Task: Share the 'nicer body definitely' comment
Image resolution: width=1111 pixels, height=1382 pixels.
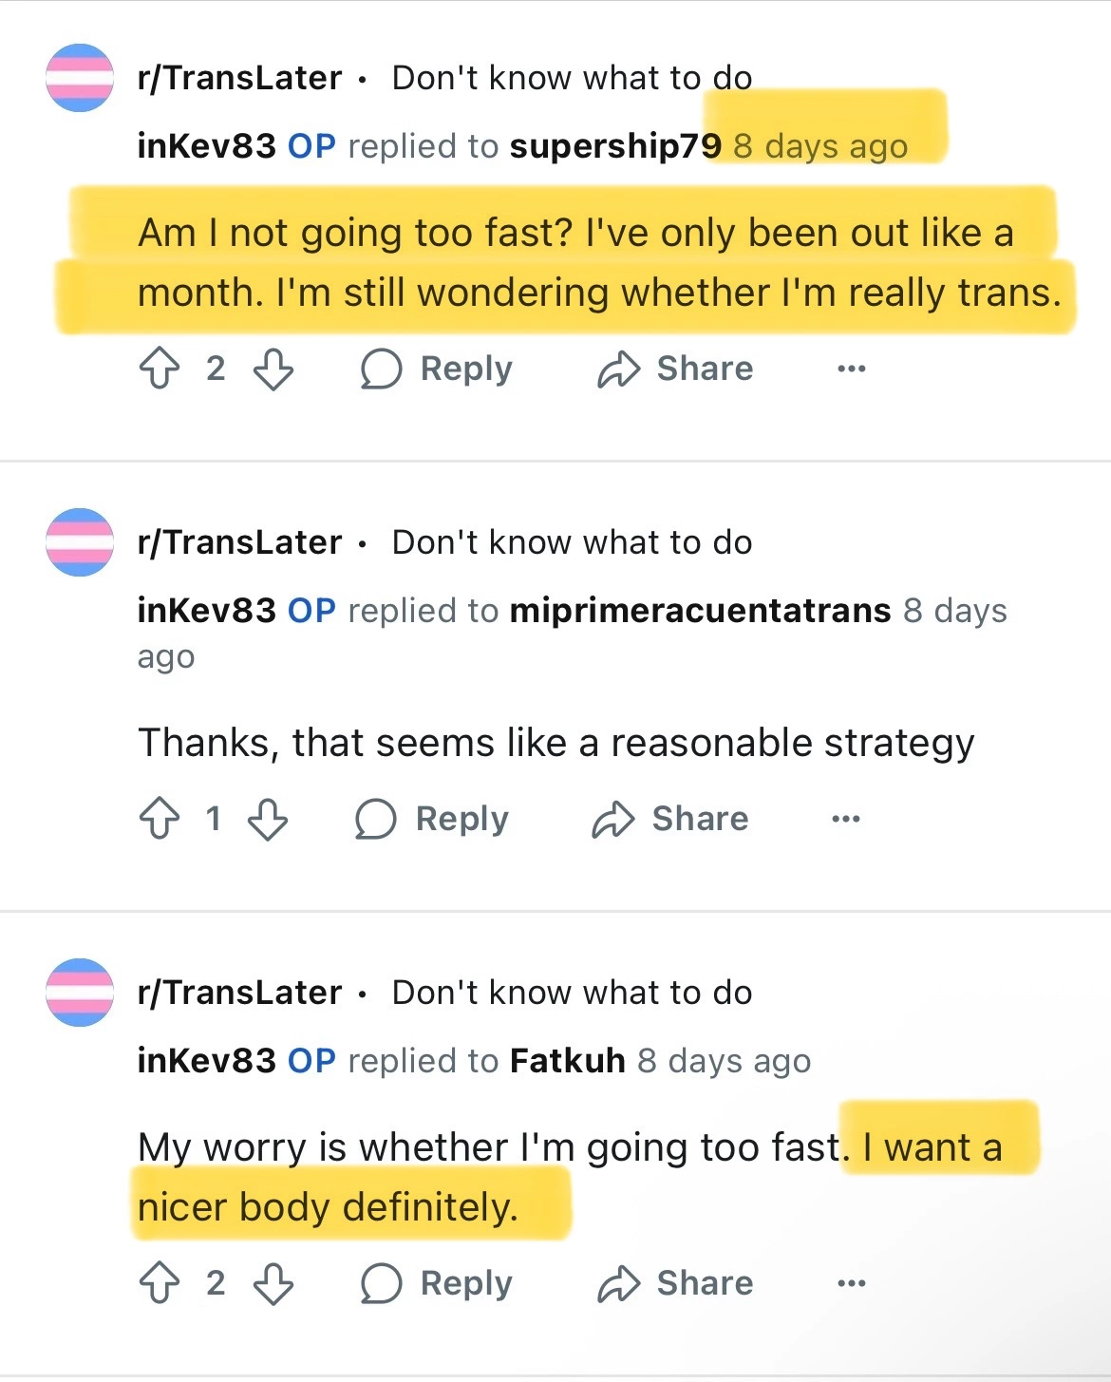Action: coord(675,1283)
